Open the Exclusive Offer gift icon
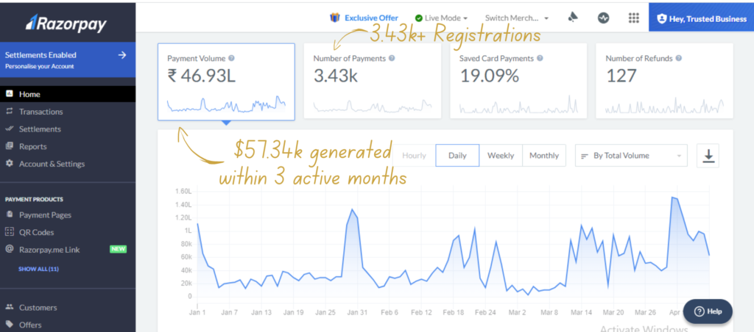This screenshot has height=332, width=754. 335,18
